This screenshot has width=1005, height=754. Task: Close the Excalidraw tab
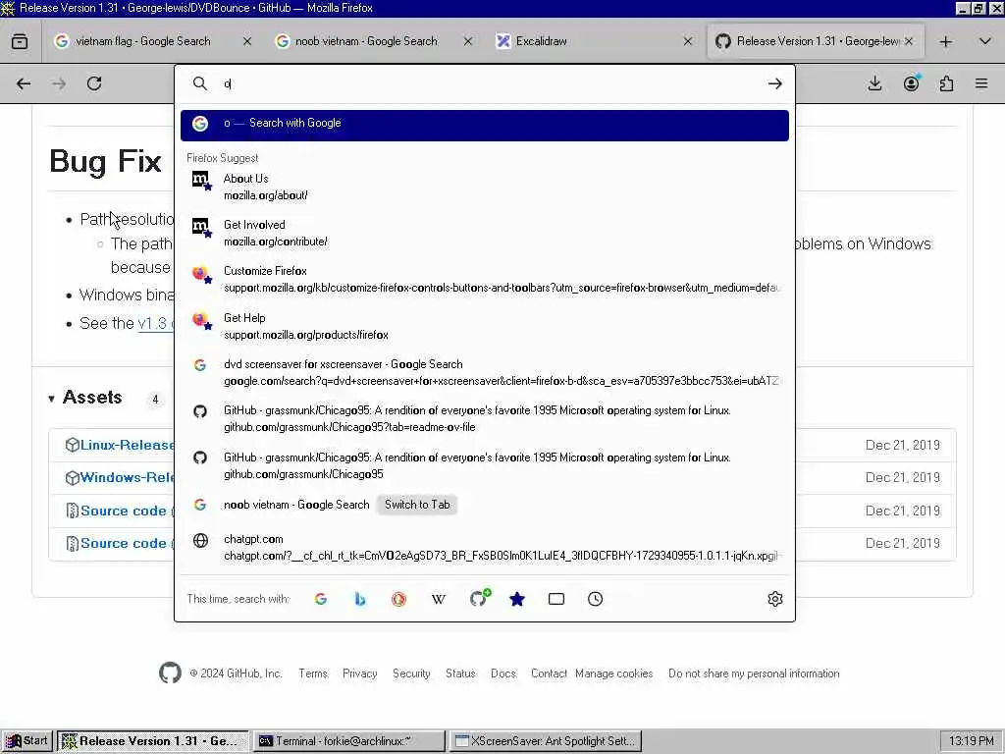coord(688,41)
